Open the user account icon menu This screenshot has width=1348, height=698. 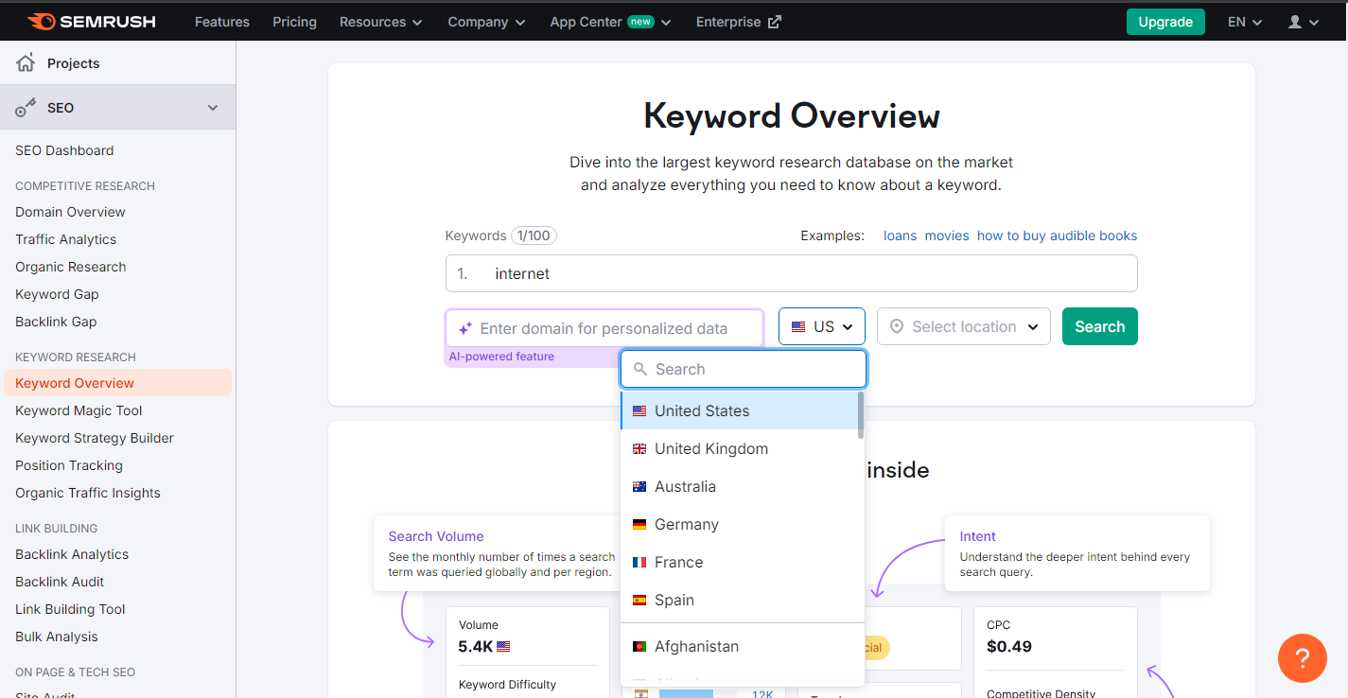[x=1303, y=22]
